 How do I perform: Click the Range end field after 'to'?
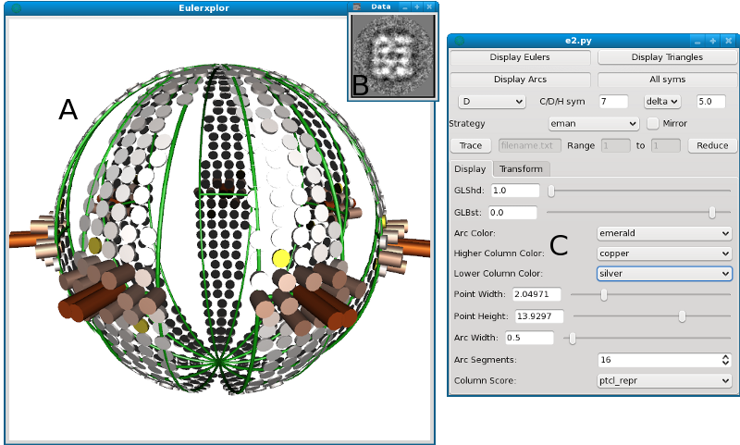665,145
